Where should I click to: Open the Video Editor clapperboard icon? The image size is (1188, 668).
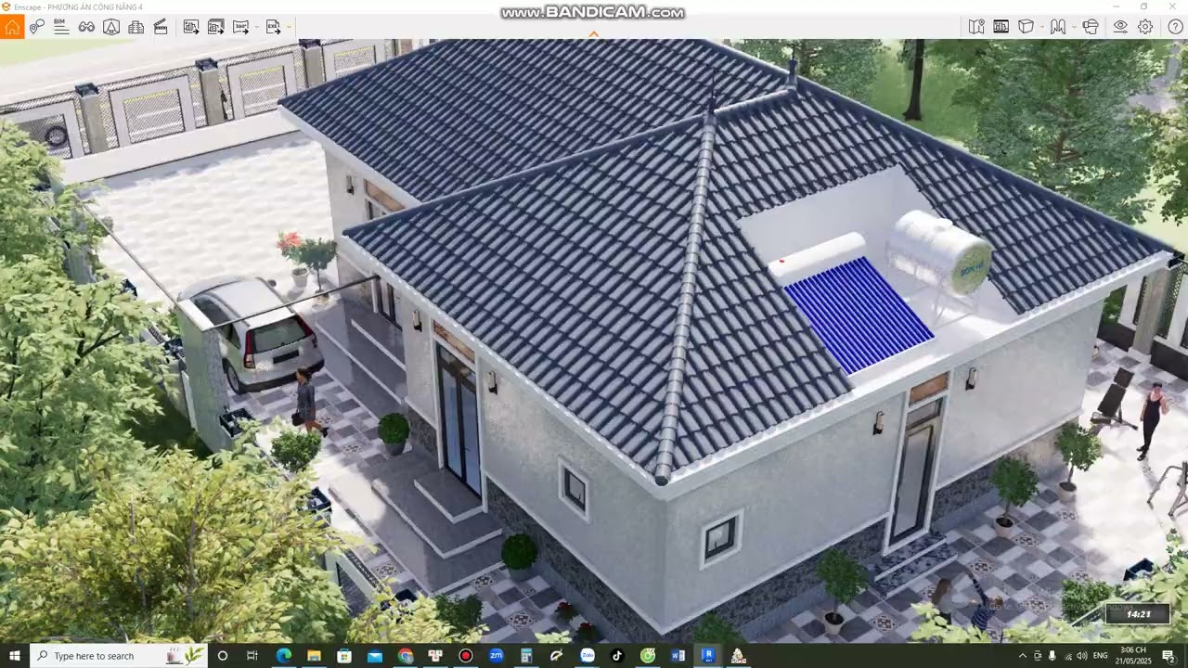(161, 27)
